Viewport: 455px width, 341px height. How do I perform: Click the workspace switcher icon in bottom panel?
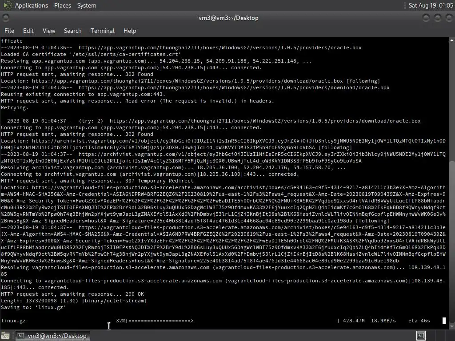[421, 336]
